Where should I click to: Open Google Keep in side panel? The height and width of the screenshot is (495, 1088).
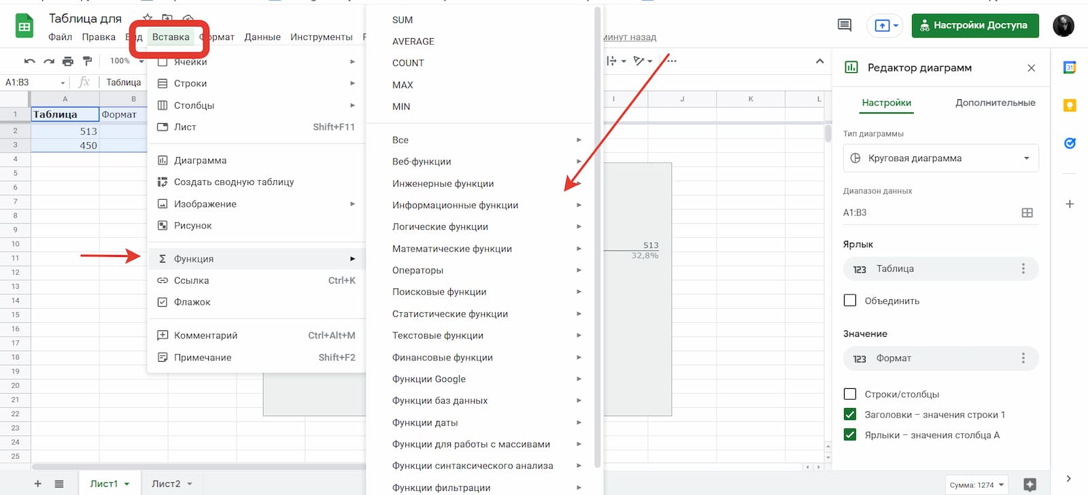click(x=1070, y=105)
